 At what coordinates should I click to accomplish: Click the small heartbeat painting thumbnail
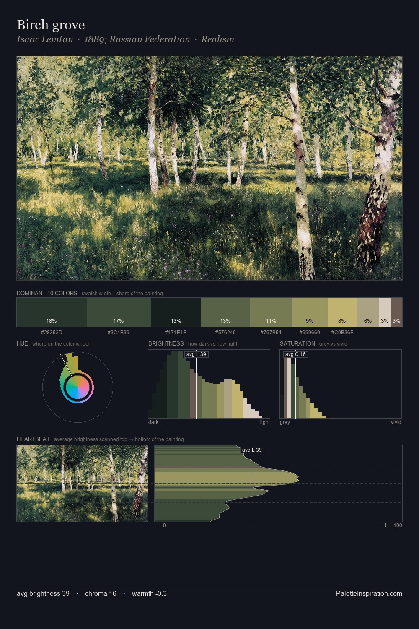click(82, 483)
